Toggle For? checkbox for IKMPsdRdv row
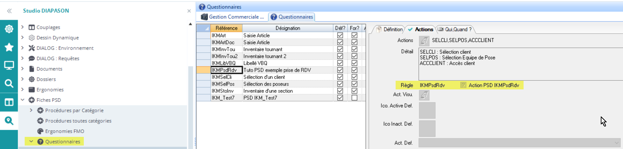The image size is (623, 149). (354, 70)
